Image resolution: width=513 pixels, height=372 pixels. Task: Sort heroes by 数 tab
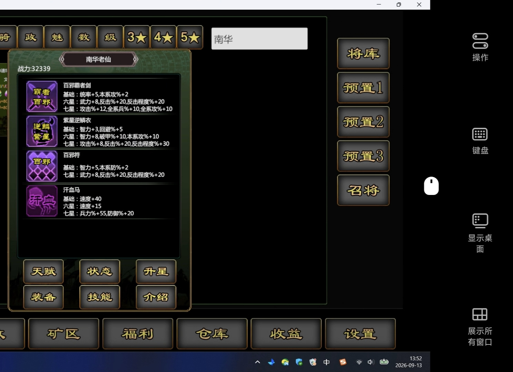[x=84, y=37]
